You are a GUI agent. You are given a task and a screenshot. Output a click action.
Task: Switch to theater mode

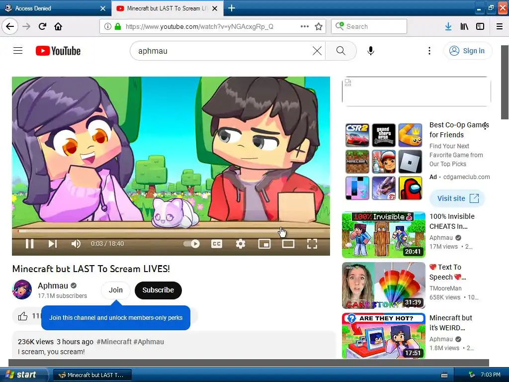click(x=288, y=244)
